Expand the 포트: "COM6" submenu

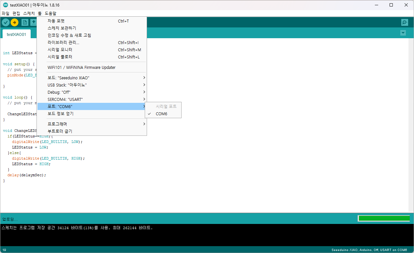(x=92, y=106)
